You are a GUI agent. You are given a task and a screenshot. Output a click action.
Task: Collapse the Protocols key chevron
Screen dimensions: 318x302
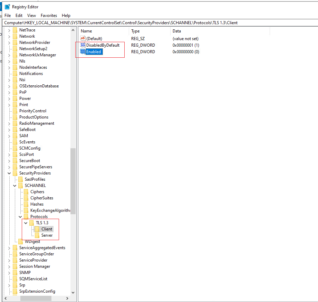tap(20, 217)
